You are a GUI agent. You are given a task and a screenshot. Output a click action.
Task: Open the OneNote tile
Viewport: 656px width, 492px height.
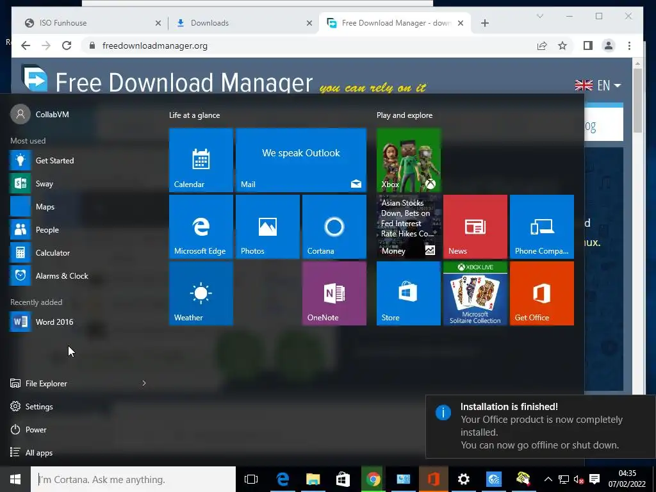334,293
